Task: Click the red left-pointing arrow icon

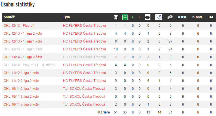Action: point(139,17)
